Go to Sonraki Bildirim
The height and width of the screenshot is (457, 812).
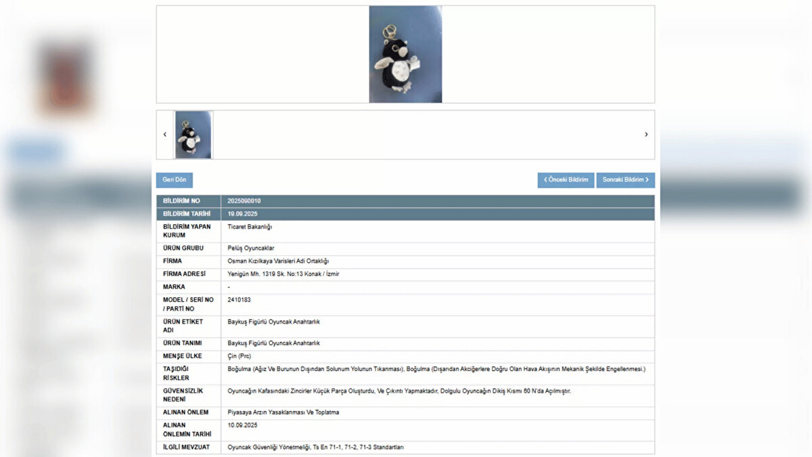pos(625,180)
